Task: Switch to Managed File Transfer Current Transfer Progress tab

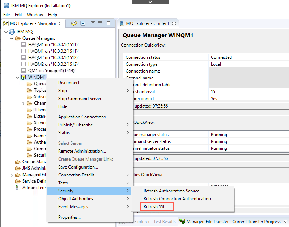Action: (x=233, y=221)
